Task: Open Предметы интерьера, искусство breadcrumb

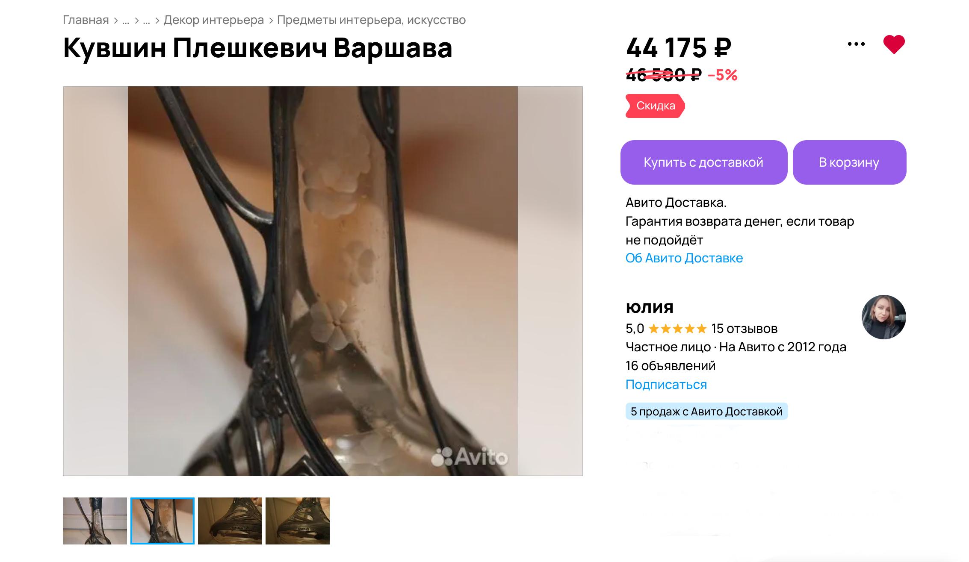Action: pyautogui.click(x=371, y=20)
